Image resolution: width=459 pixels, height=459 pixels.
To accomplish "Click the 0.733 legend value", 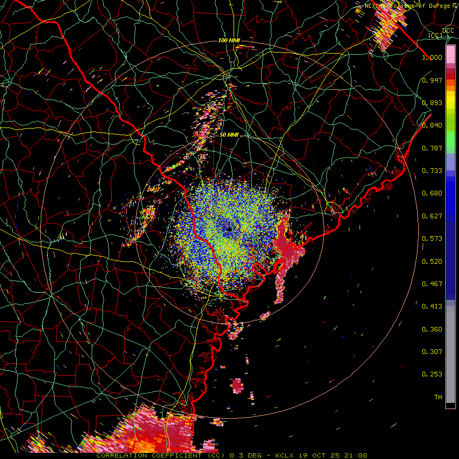I will coord(432,171).
